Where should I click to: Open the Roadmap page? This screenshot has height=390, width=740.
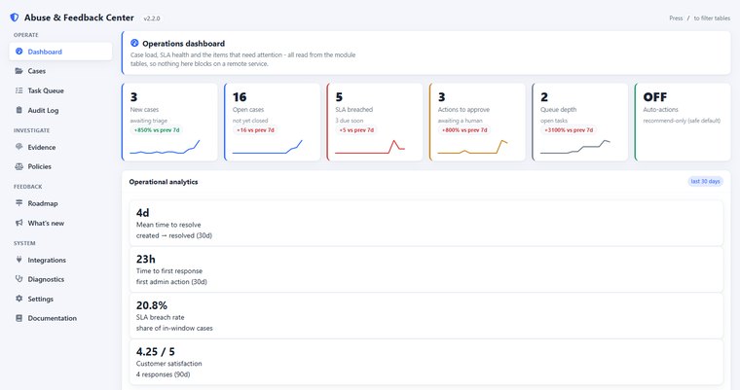60,203
